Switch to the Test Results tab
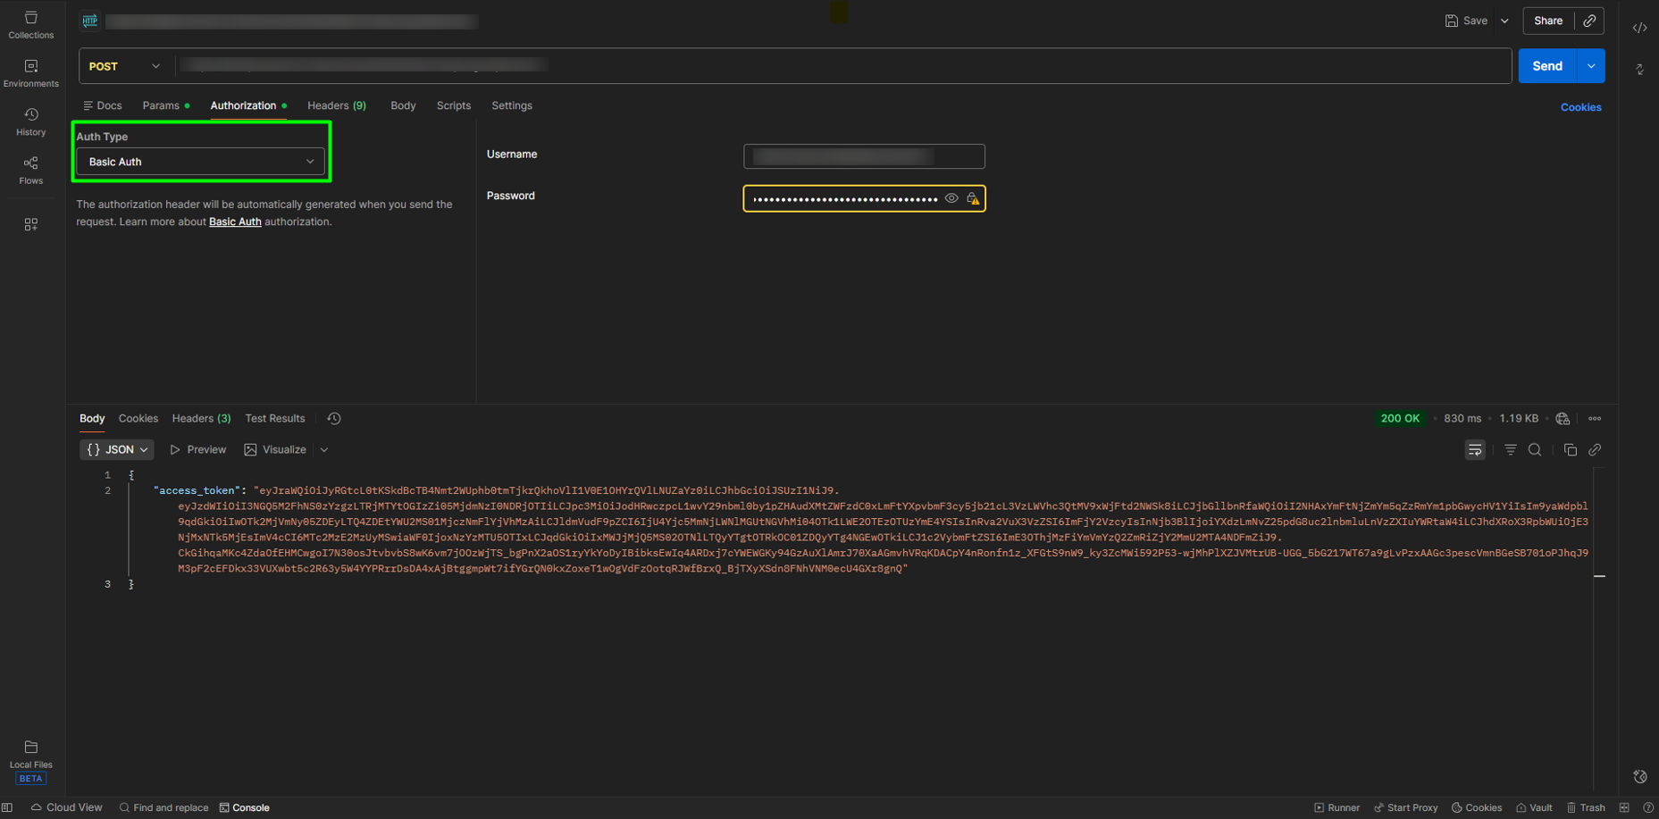The width and height of the screenshot is (1659, 819). 275,418
